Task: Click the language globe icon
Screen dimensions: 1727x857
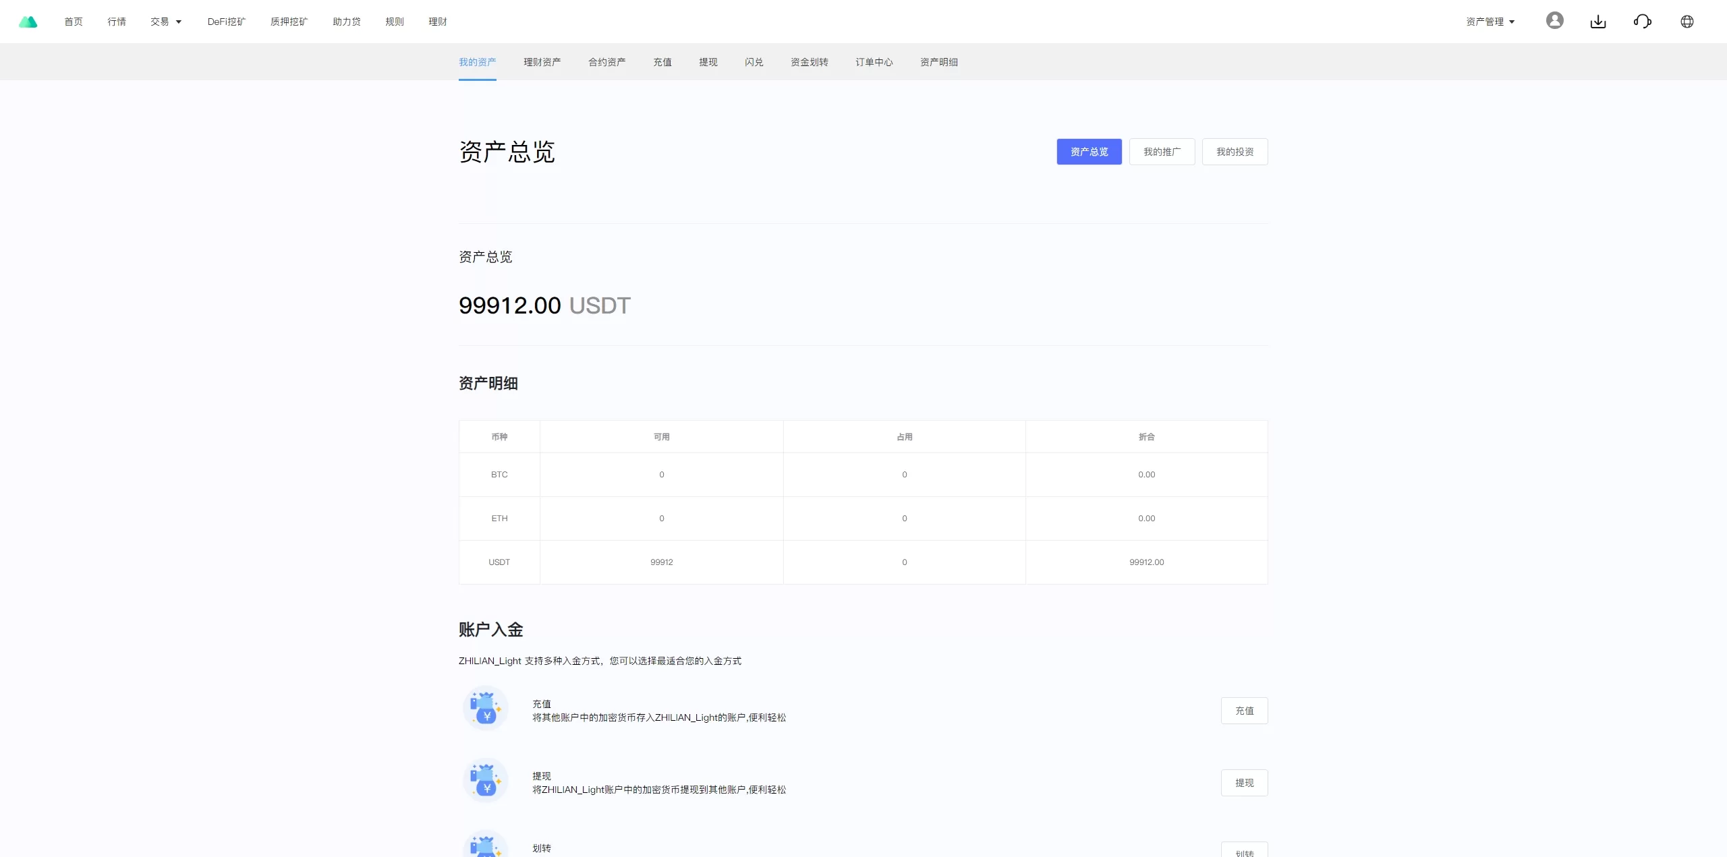Action: tap(1687, 22)
